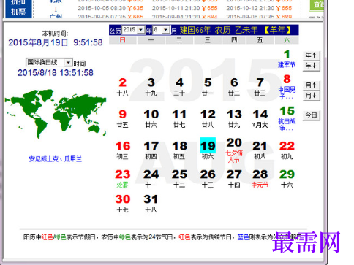Click the 日 Sunday column header
The image size is (354, 265).
[123, 40]
